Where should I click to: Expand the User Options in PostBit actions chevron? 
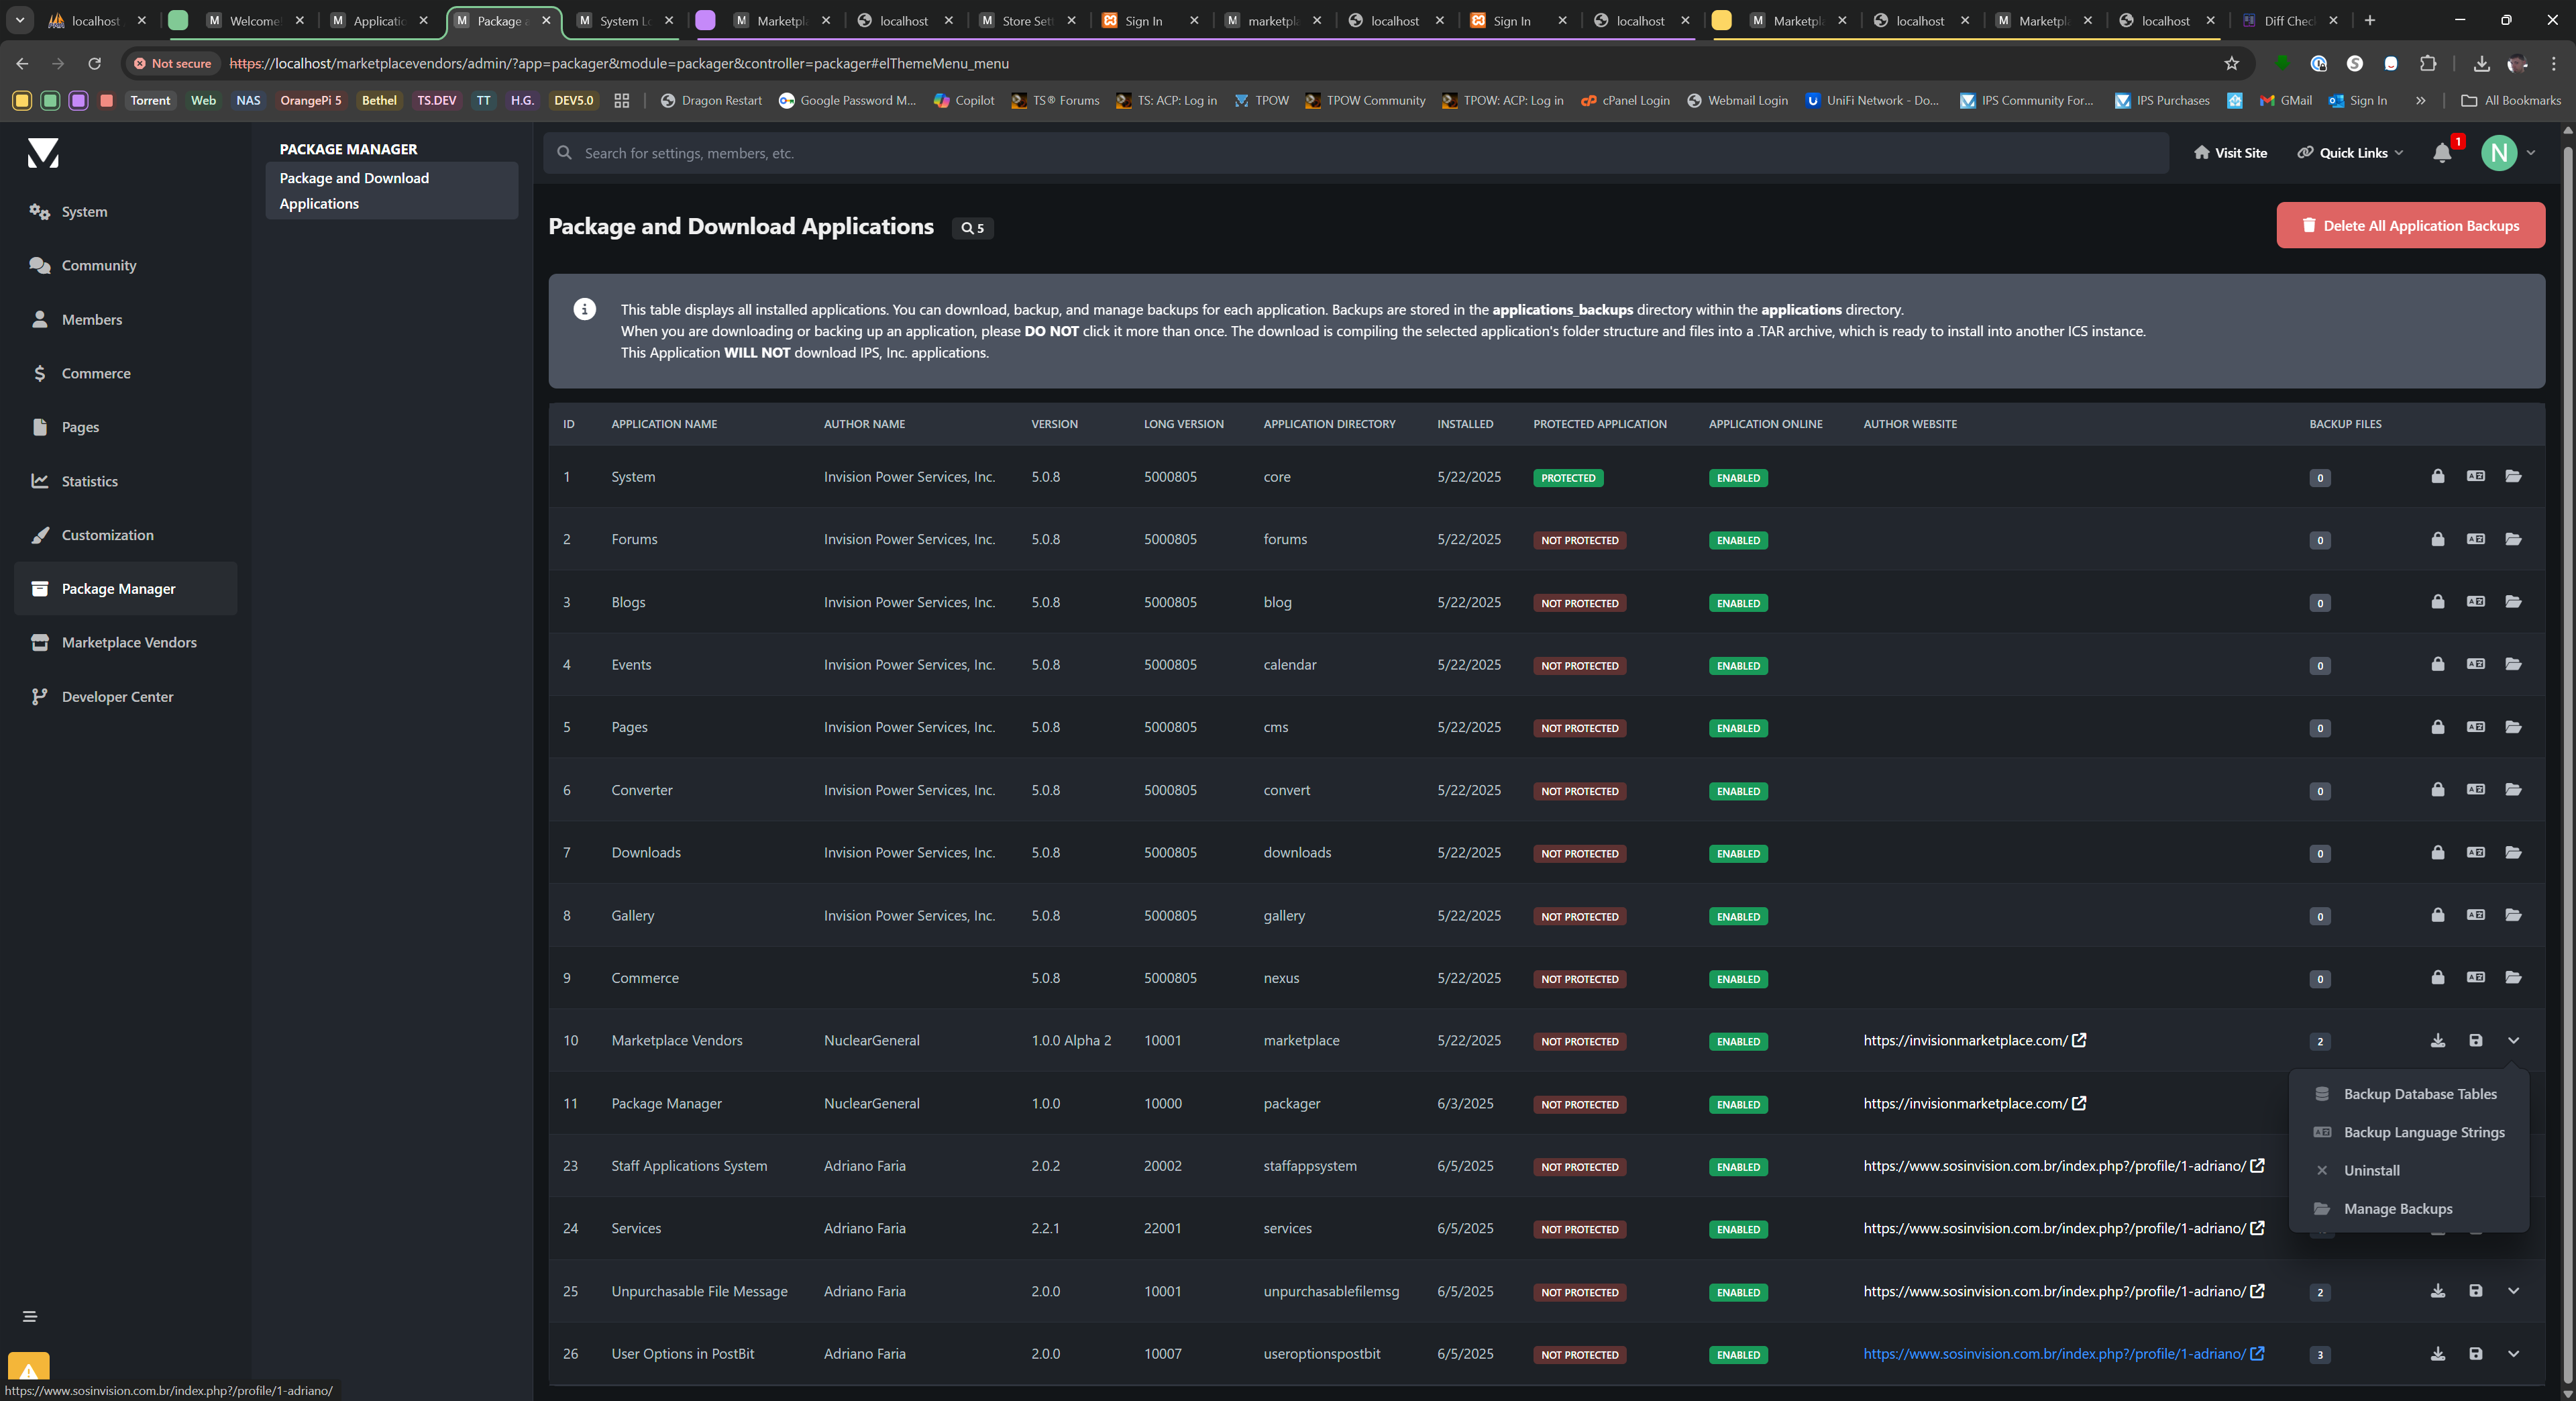click(2513, 1354)
